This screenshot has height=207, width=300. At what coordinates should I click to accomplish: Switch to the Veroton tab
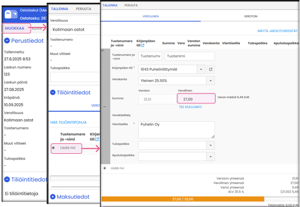click(250, 16)
